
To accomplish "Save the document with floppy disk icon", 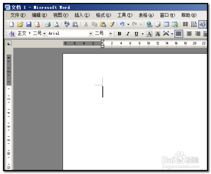I will [29, 24].
